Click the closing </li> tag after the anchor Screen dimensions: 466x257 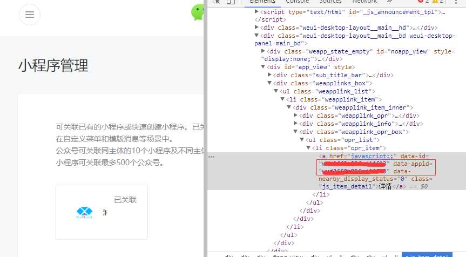point(321,194)
